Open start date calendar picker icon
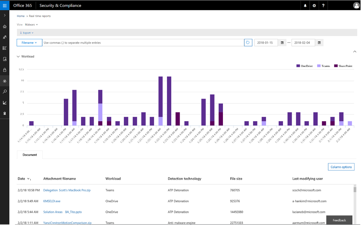 tap(282, 43)
